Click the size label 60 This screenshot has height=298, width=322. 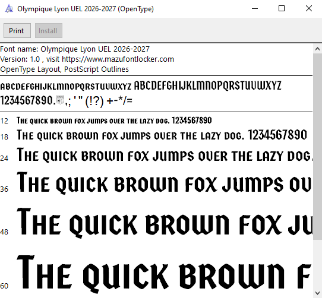pos(4,286)
